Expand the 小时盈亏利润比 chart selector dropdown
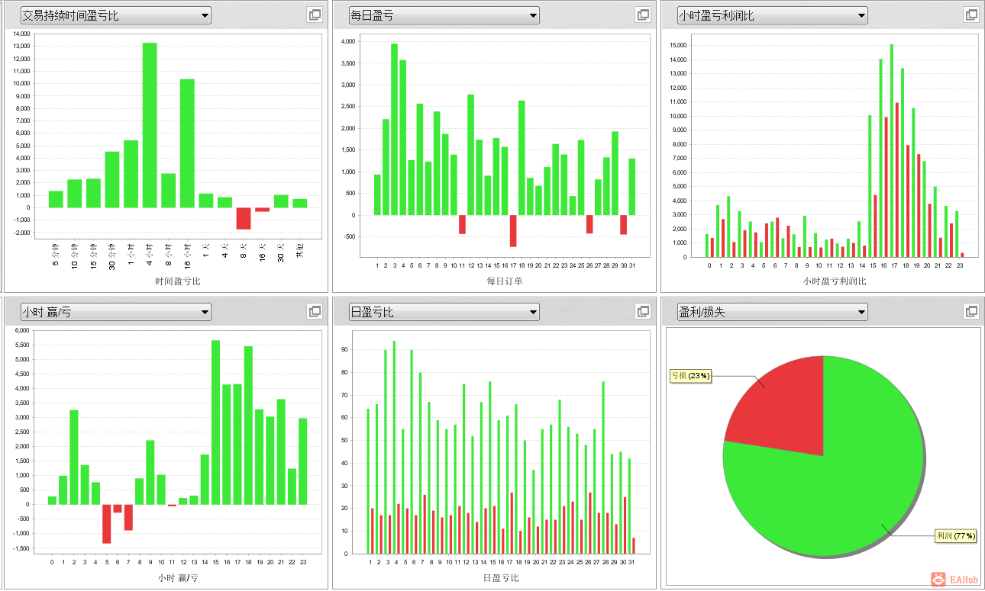The width and height of the screenshot is (985, 591). pos(772,15)
